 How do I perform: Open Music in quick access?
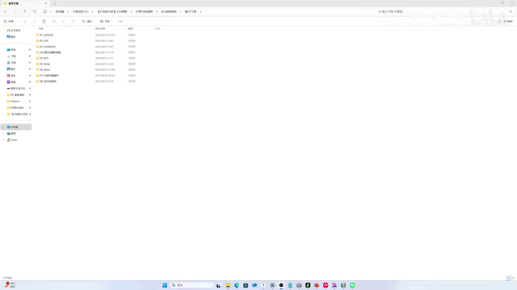(x=11, y=75)
